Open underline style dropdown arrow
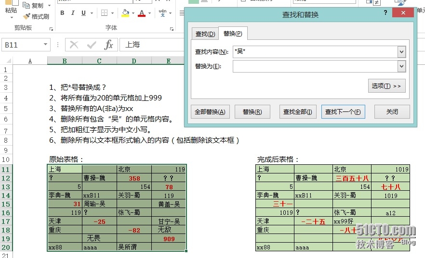This screenshot has width=425, height=258. (x=92, y=13)
